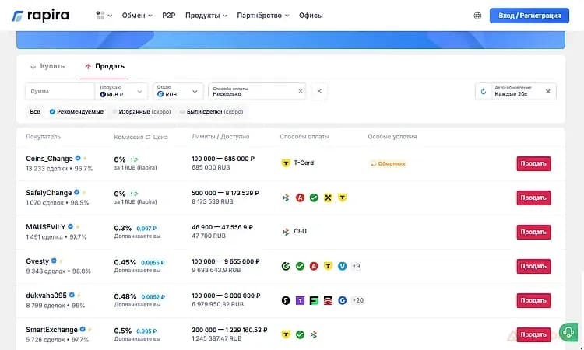Open the Получаю RUB currency dropdown
This screenshot has height=350, width=584.
pos(121,91)
